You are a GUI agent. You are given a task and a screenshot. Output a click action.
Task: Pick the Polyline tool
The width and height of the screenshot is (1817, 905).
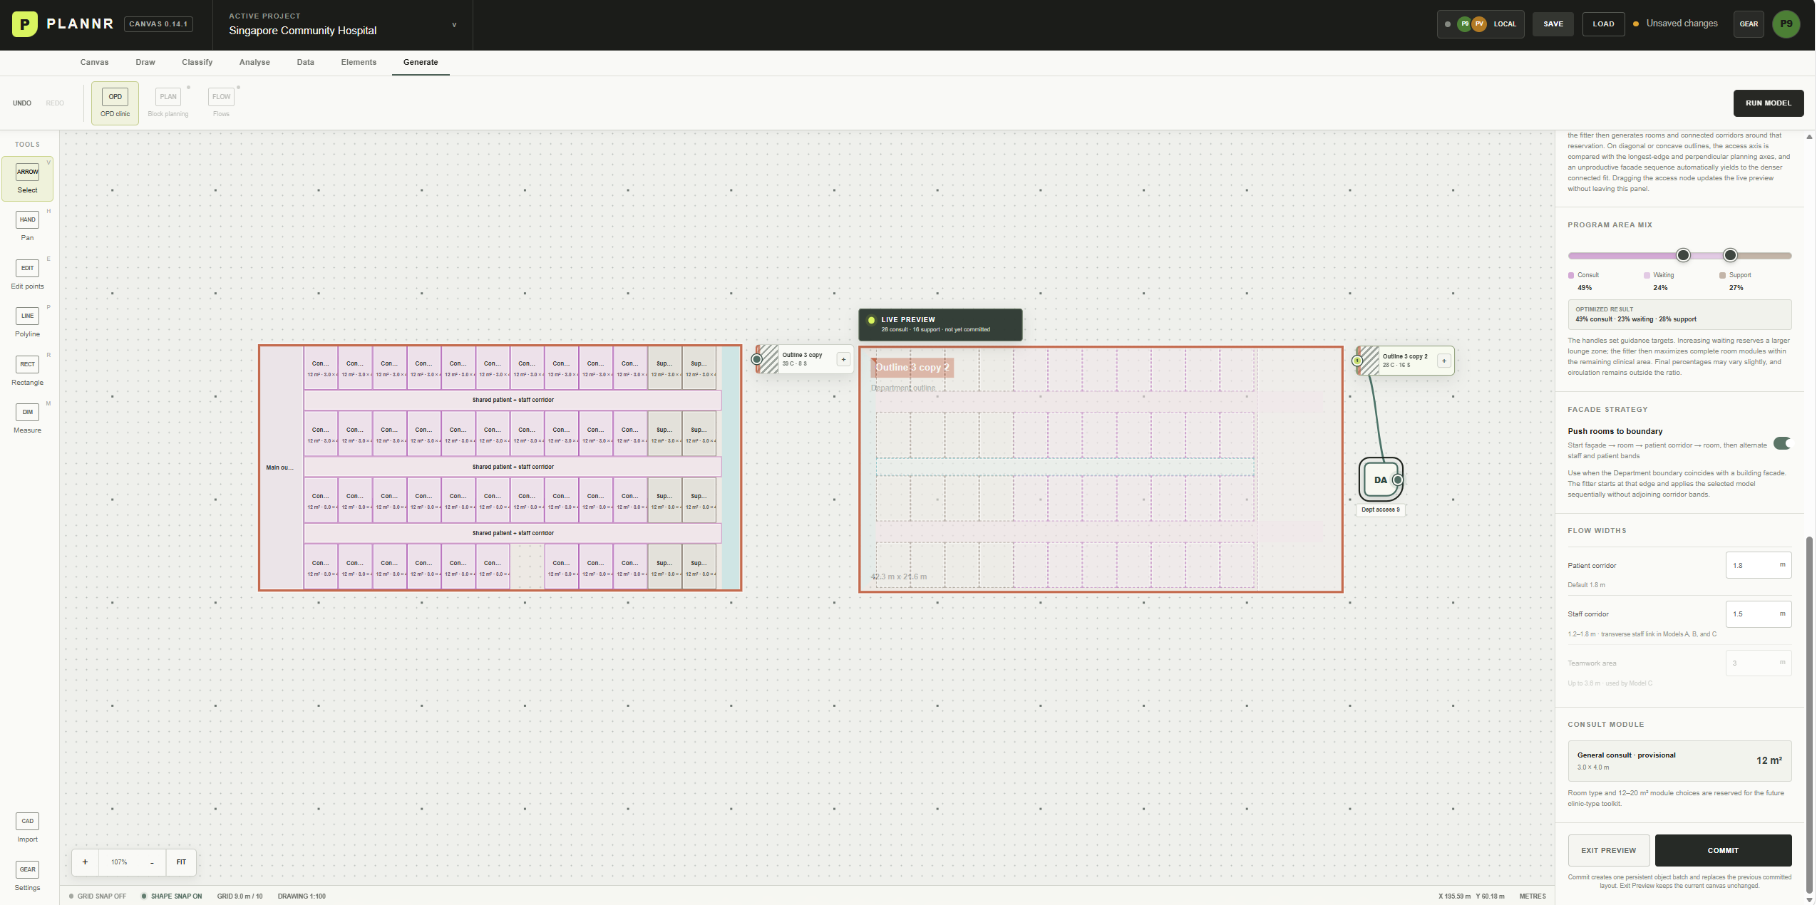click(x=27, y=323)
